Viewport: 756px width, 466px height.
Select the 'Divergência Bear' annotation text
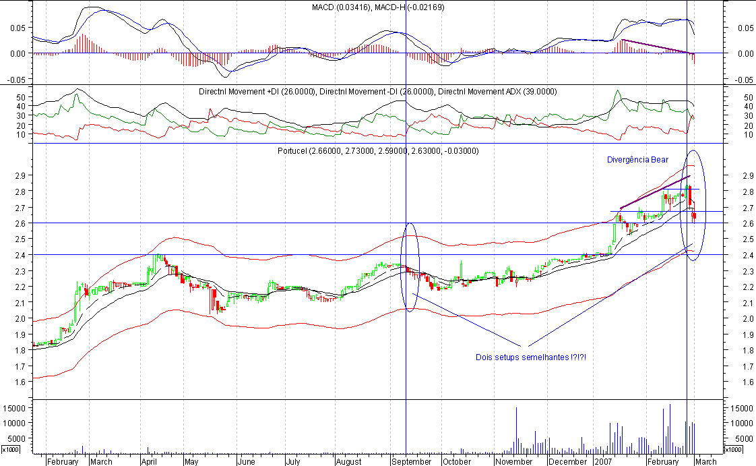coord(637,160)
